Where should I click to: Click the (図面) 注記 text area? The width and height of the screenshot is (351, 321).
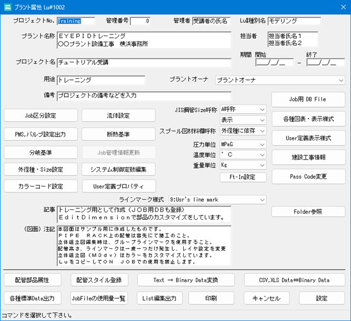tap(144, 246)
